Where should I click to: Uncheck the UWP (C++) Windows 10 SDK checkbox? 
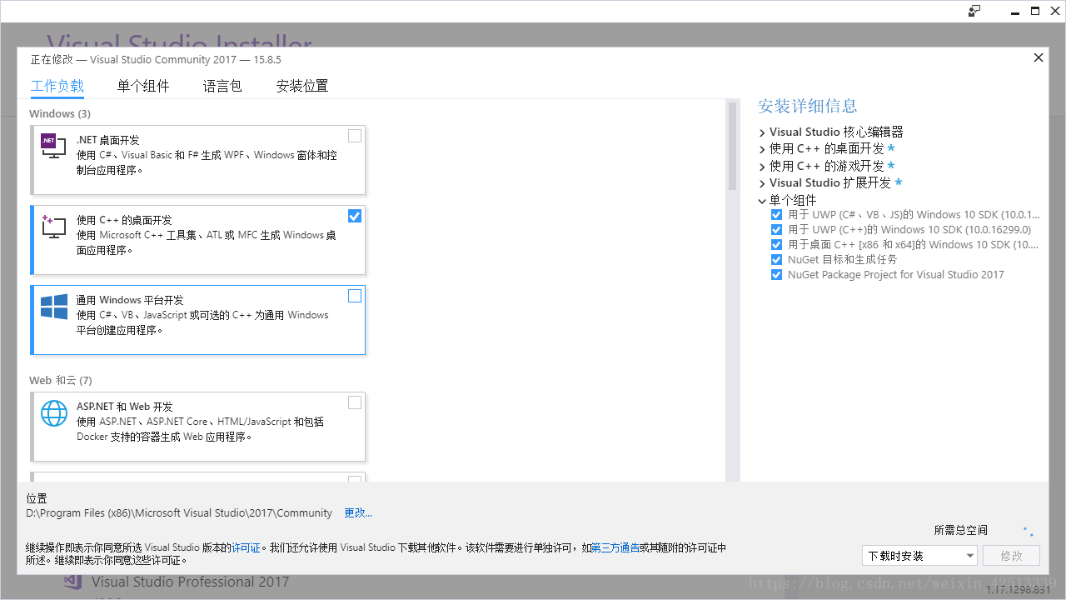point(777,230)
